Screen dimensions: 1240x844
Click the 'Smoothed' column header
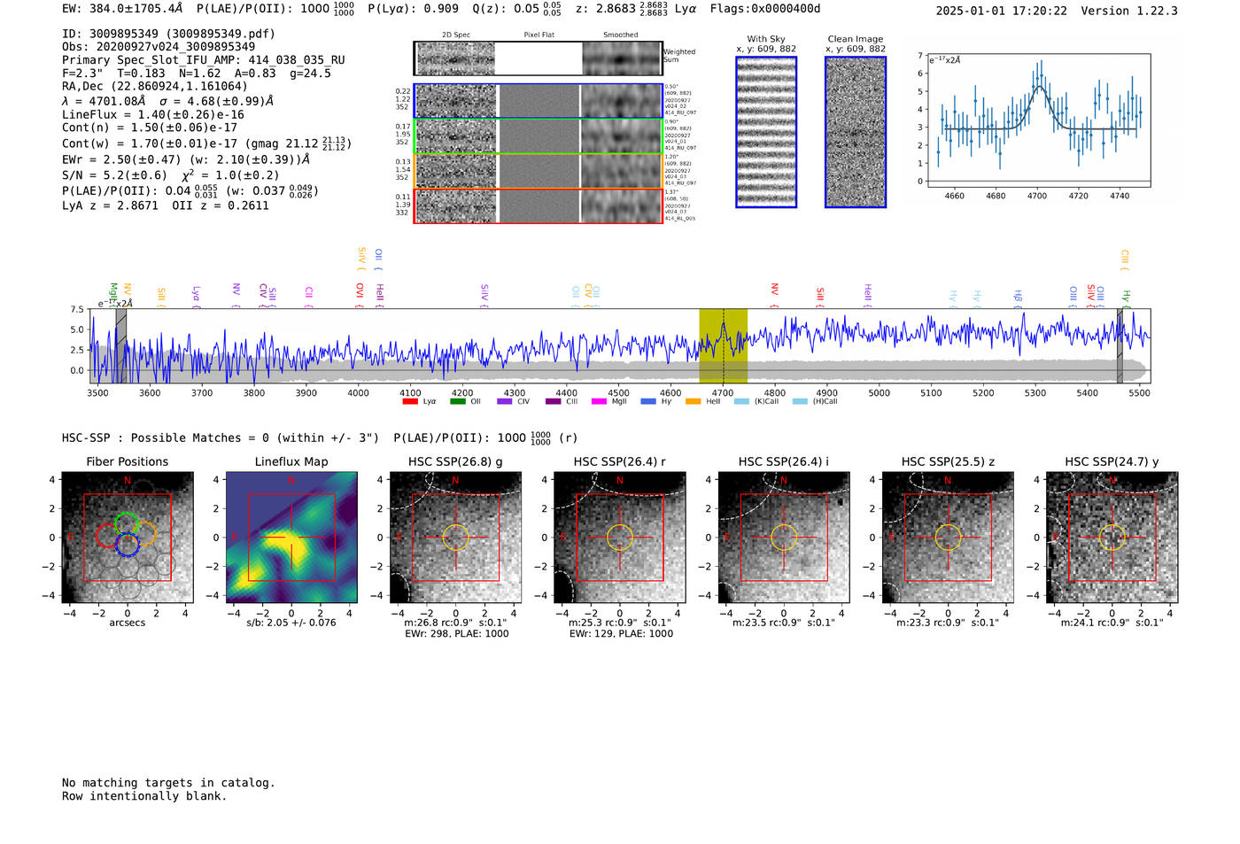620,35
